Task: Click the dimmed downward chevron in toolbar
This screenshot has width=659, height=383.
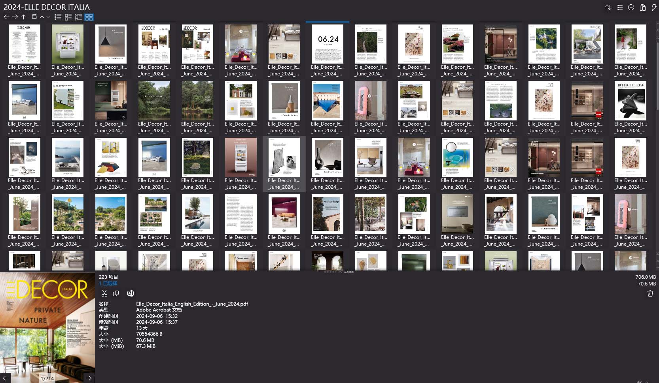Action: pos(48,17)
